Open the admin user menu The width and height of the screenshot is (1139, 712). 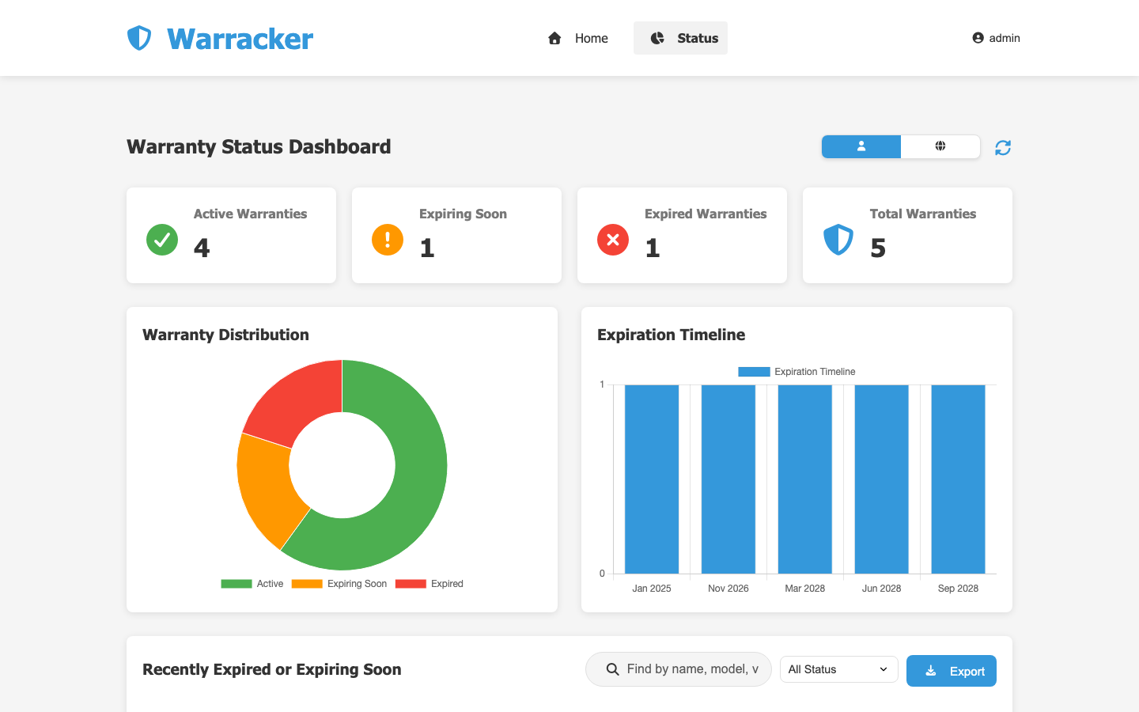pyautogui.click(x=996, y=38)
